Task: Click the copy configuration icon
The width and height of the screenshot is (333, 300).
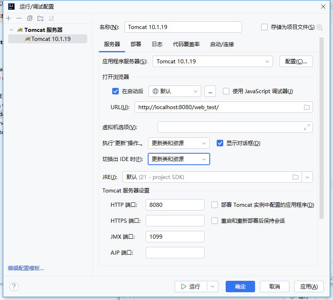Action: pos(30,18)
